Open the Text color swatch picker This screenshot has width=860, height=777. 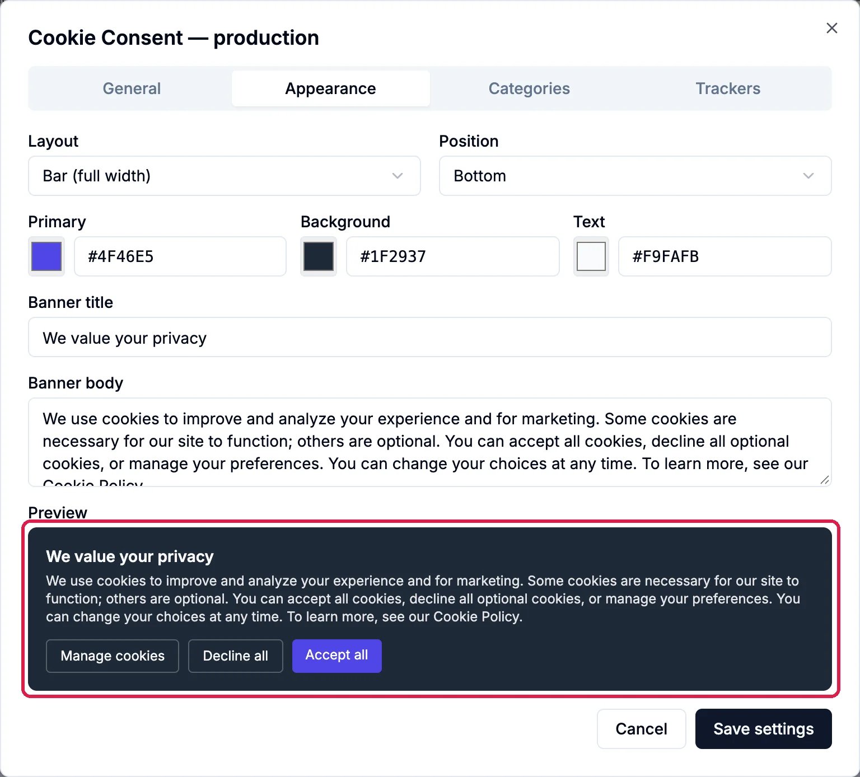pyautogui.click(x=591, y=256)
